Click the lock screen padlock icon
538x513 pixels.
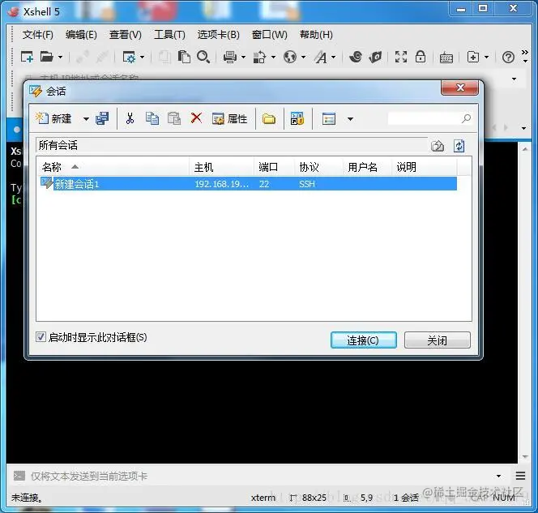point(421,57)
